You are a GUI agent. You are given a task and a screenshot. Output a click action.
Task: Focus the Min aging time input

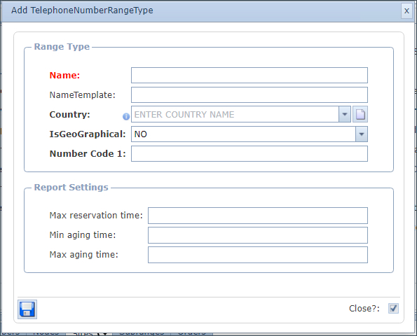258,235
